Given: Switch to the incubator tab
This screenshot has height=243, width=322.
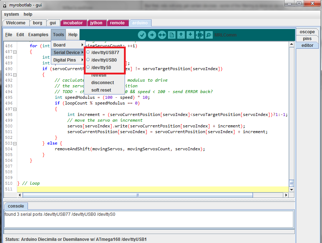Looking at the screenshot, I should tap(73, 23).
